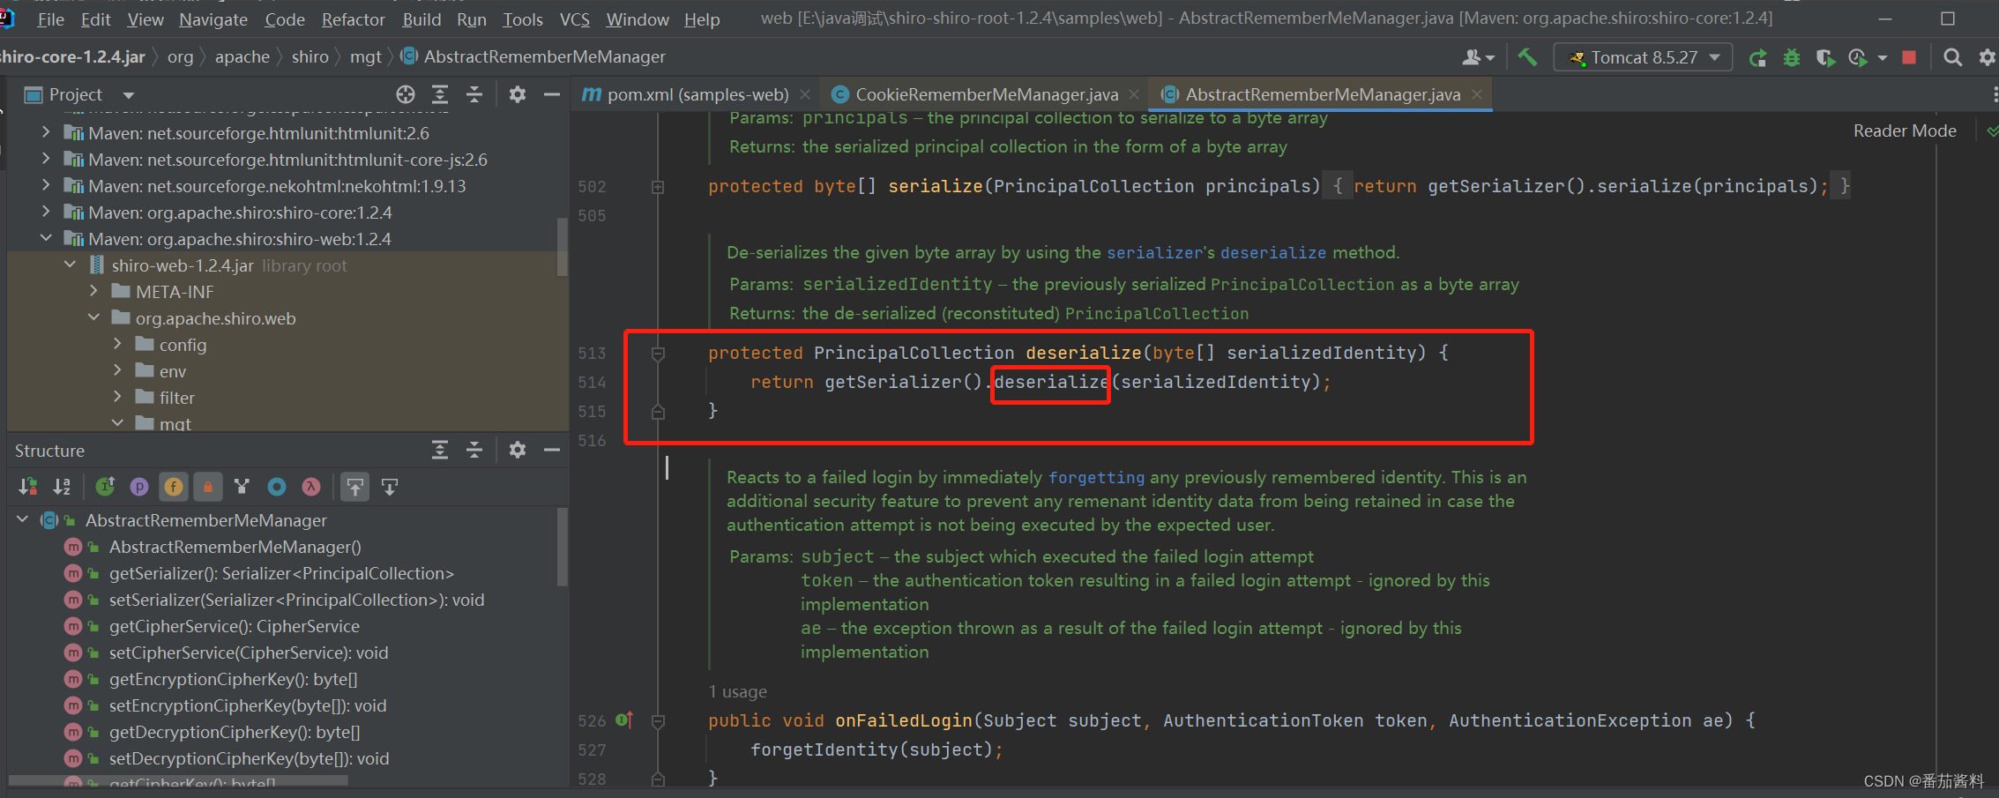Start debugging with the green bug icon
This screenshot has height=798, width=1999.
(x=1791, y=57)
